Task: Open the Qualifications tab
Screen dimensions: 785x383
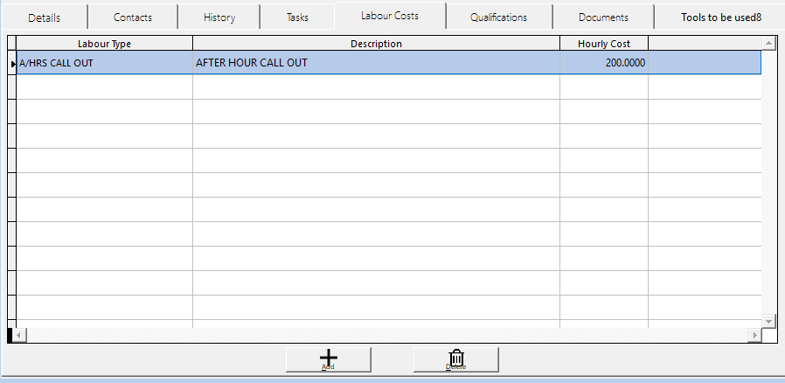Action: pyautogui.click(x=498, y=17)
